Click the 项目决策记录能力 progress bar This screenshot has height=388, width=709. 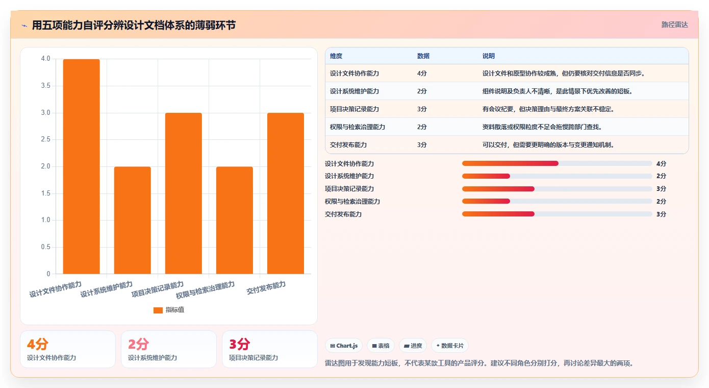coord(557,189)
